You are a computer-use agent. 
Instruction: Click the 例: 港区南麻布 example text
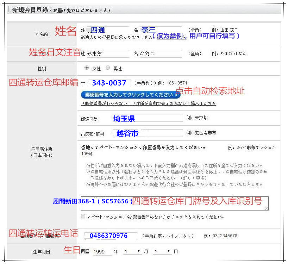click(201, 133)
